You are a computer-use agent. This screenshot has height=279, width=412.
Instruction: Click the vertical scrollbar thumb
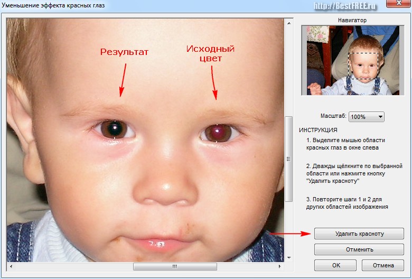point(289,159)
